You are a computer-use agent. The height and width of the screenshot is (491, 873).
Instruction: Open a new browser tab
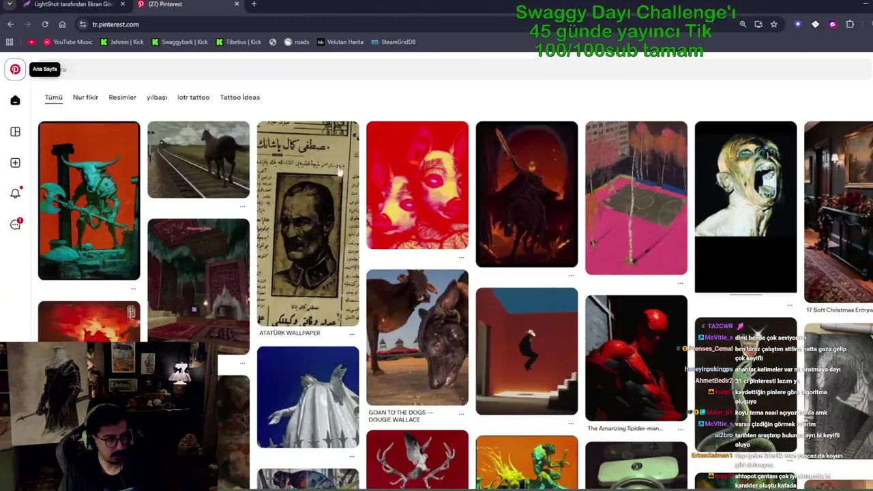[x=254, y=4]
